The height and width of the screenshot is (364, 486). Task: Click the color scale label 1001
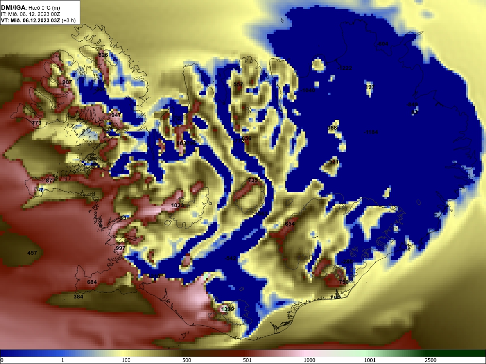pos(370,360)
